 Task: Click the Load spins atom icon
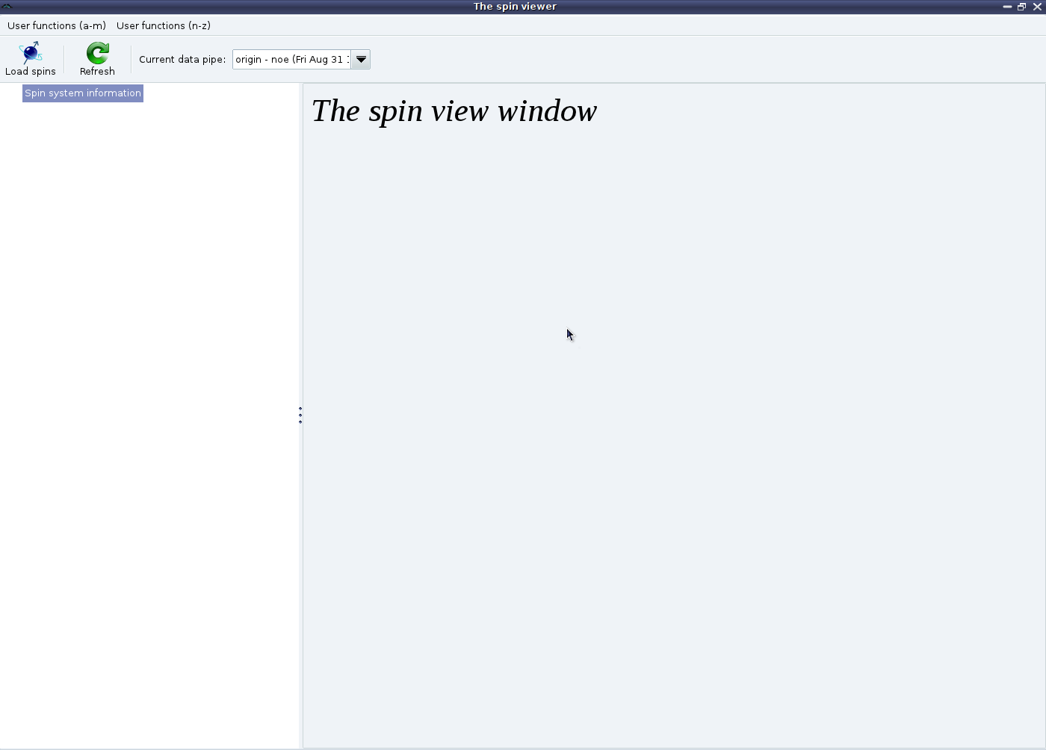[31, 52]
